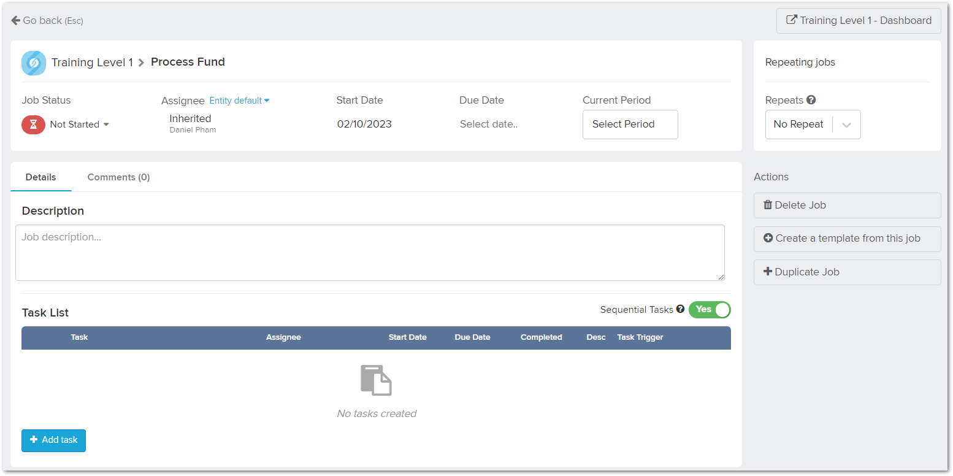Click the help icon next to Repeats
Screen dimensions: 953x476
point(811,100)
